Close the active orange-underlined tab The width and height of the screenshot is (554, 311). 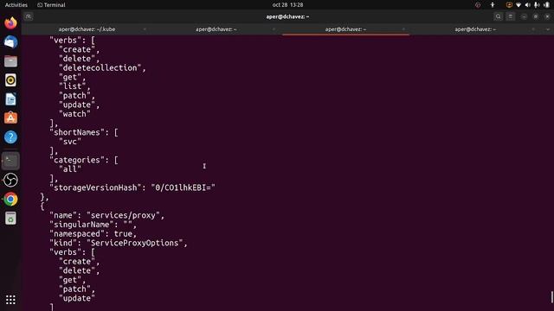(x=403, y=29)
